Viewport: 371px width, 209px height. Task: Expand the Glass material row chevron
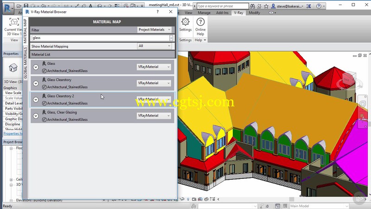point(36,67)
